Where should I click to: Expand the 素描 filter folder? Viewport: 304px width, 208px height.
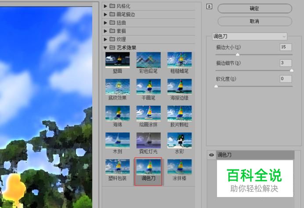coord(105,31)
